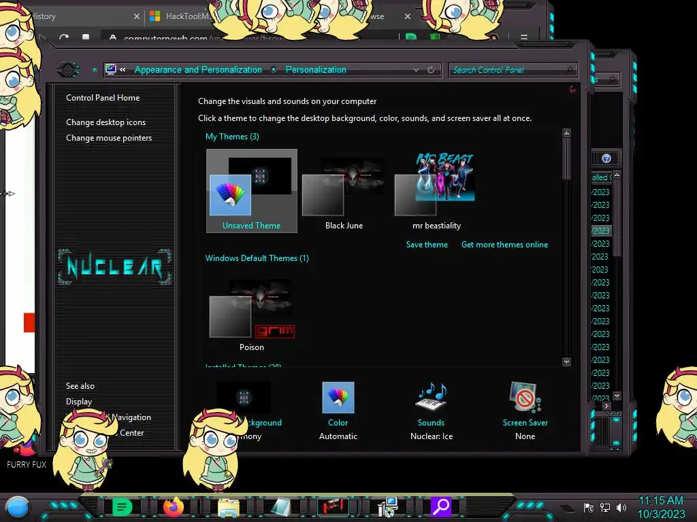This screenshot has width=697, height=522.
Task: Click the Start orb on taskbar
Action: [x=18, y=507]
